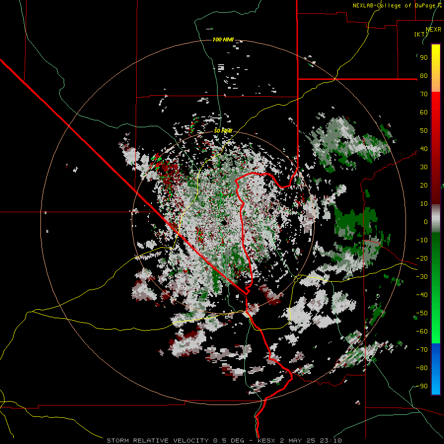
Task: Click "STORM RELATIVE VELOCITY" in the bottom caption
Action: pyautogui.click(x=158, y=441)
